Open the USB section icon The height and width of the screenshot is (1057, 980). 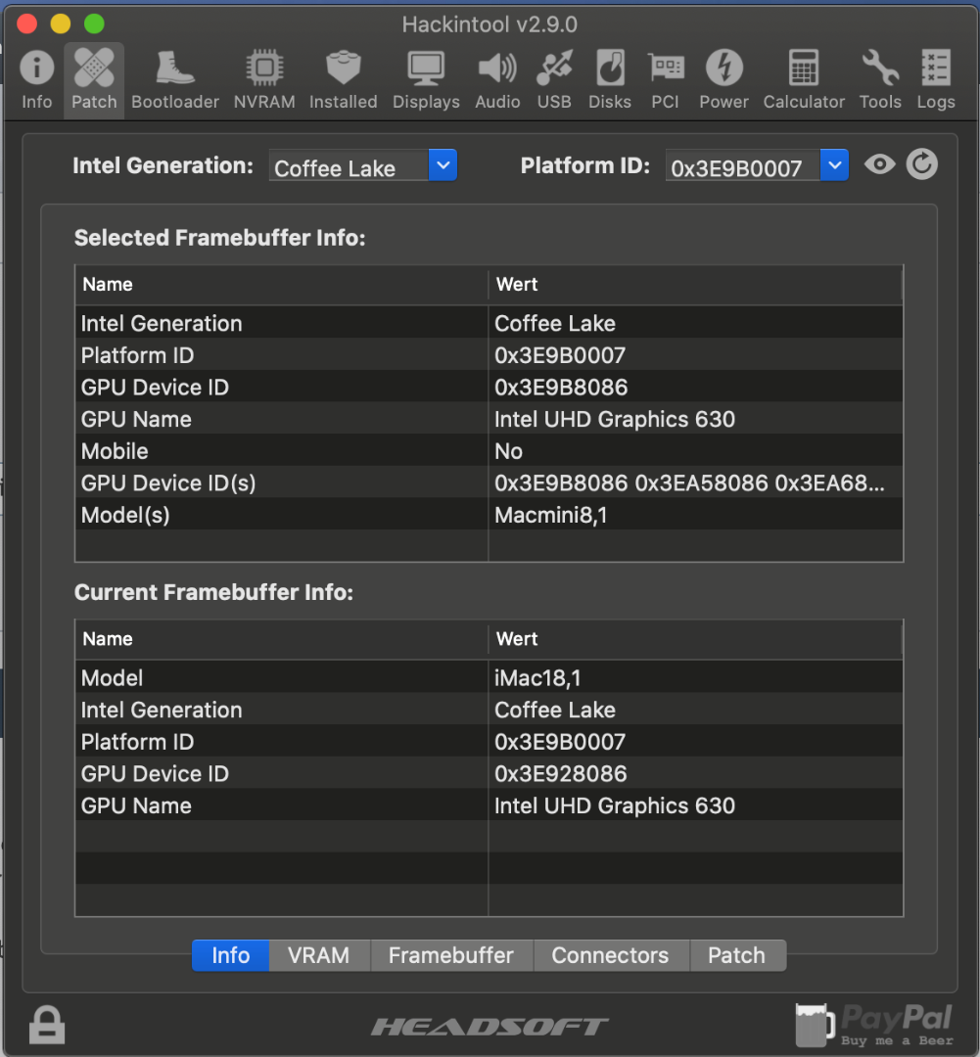coord(554,69)
